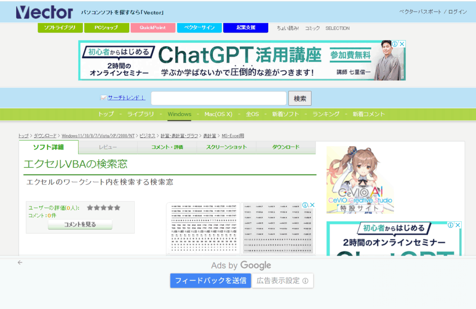Click ちょい読み! link
Image resolution: width=476 pixels, height=309 pixels.
pos(288,28)
